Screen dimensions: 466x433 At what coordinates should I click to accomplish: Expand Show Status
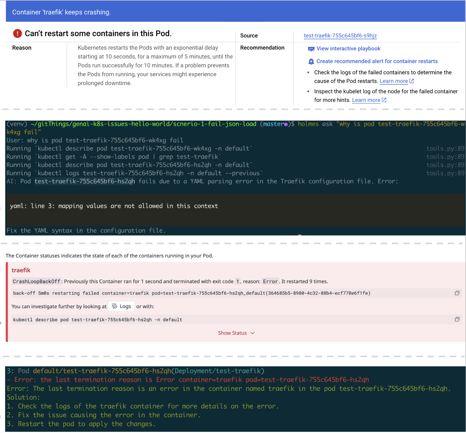pyautogui.click(x=236, y=333)
